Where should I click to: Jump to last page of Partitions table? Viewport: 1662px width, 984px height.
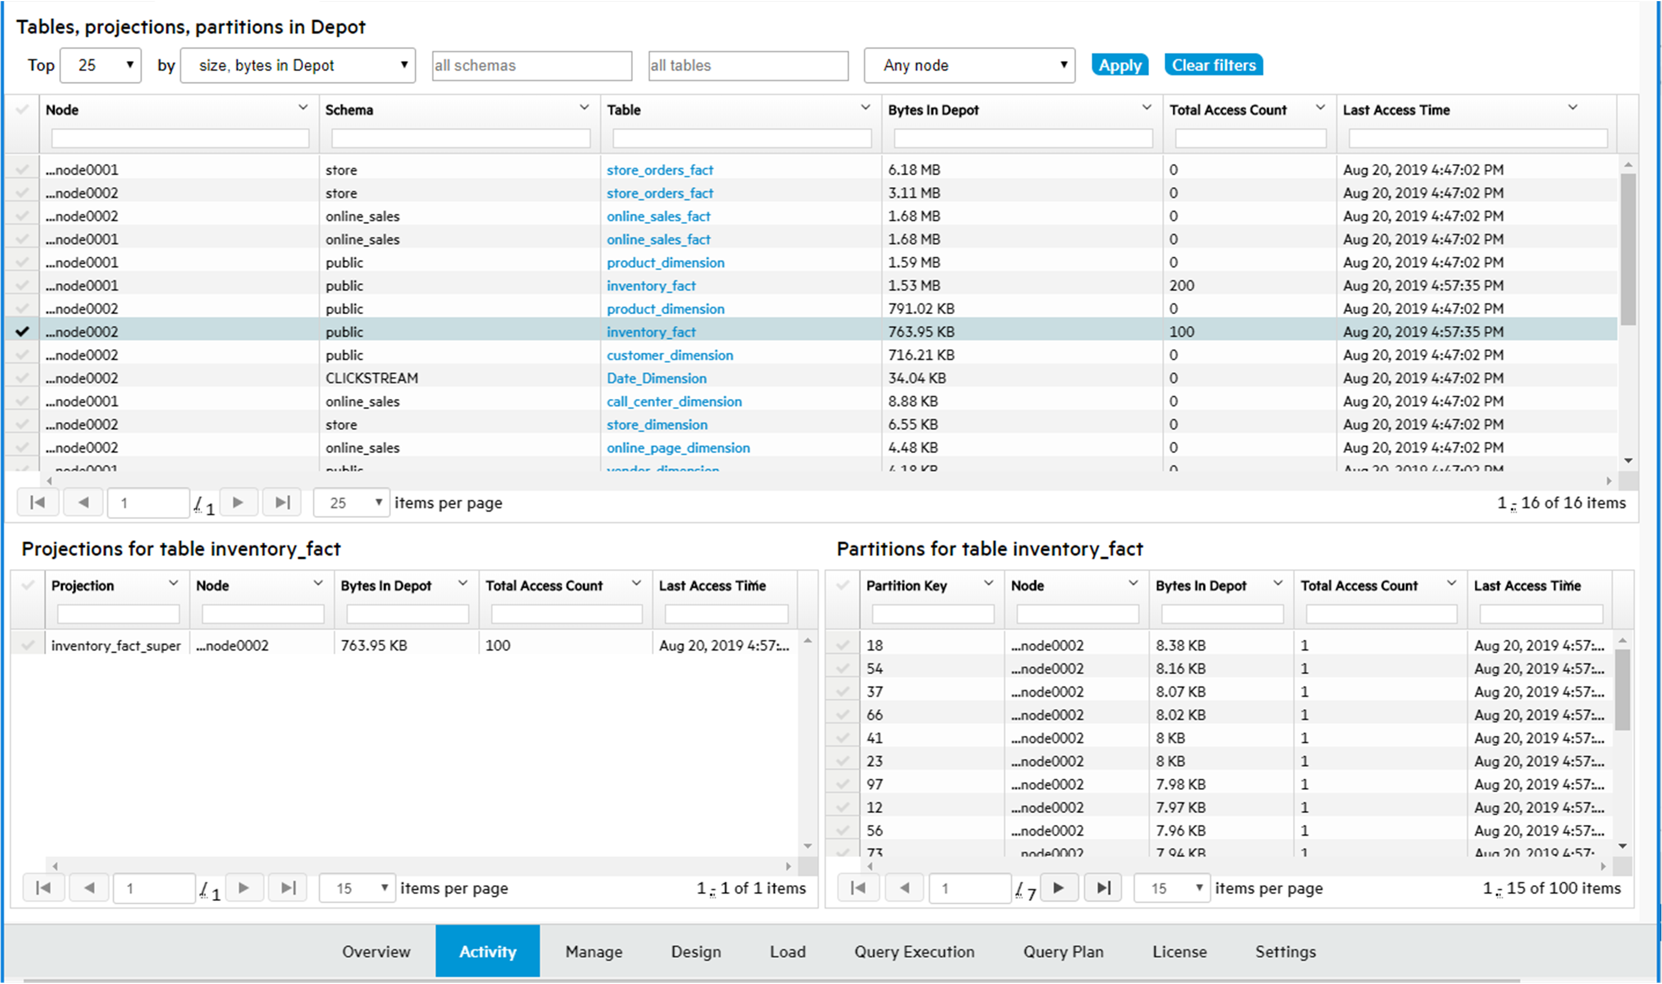[x=1102, y=888]
